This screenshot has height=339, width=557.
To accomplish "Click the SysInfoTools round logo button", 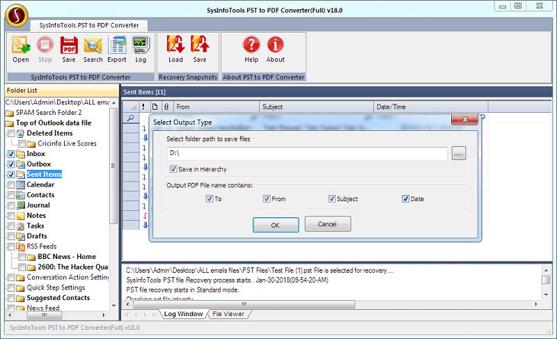I will pyautogui.click(x=16, y=15).
